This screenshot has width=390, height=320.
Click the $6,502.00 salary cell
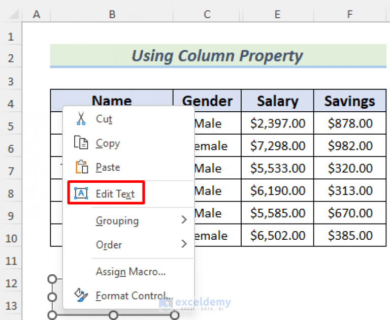277,235
